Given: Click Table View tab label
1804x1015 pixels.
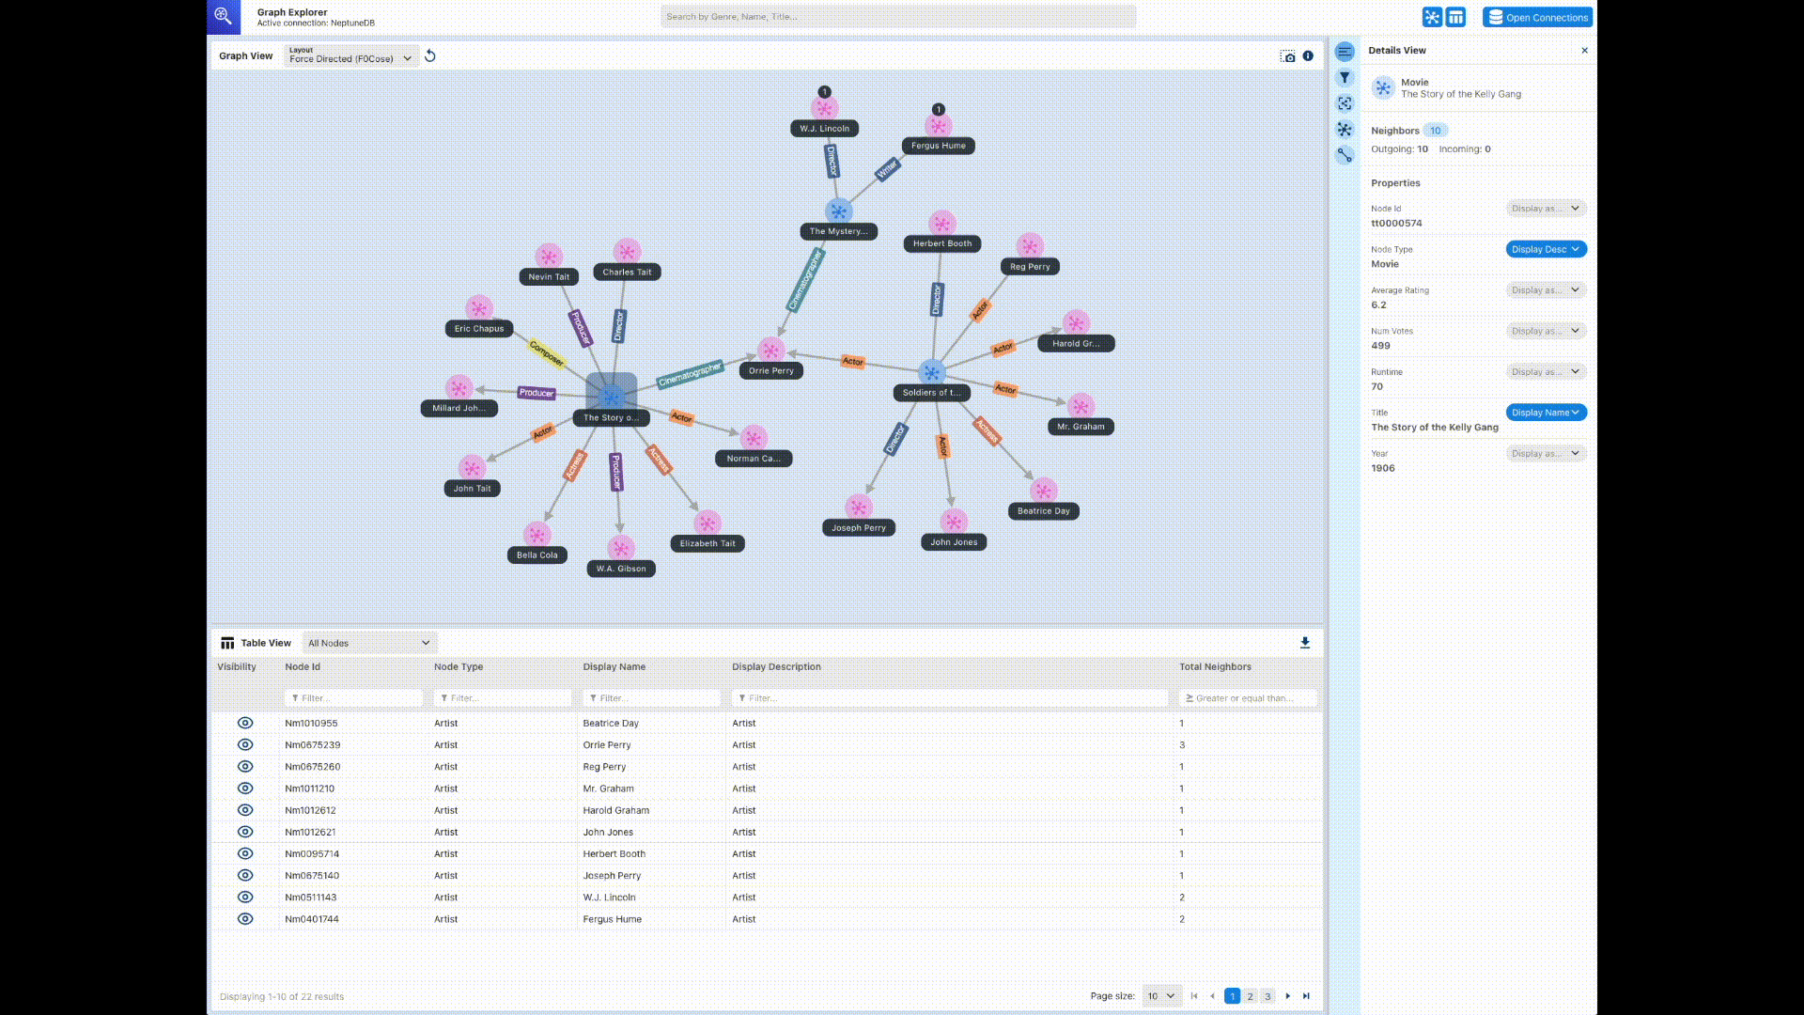Looking at the screenshot, I should click(x=265, y=641).
